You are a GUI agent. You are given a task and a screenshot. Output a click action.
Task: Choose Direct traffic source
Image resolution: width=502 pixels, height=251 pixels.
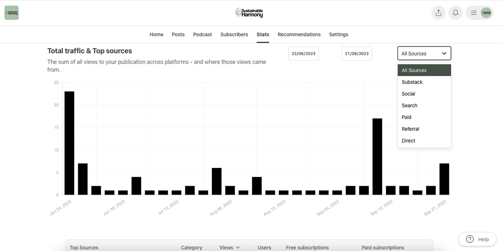tap(408, 141)
